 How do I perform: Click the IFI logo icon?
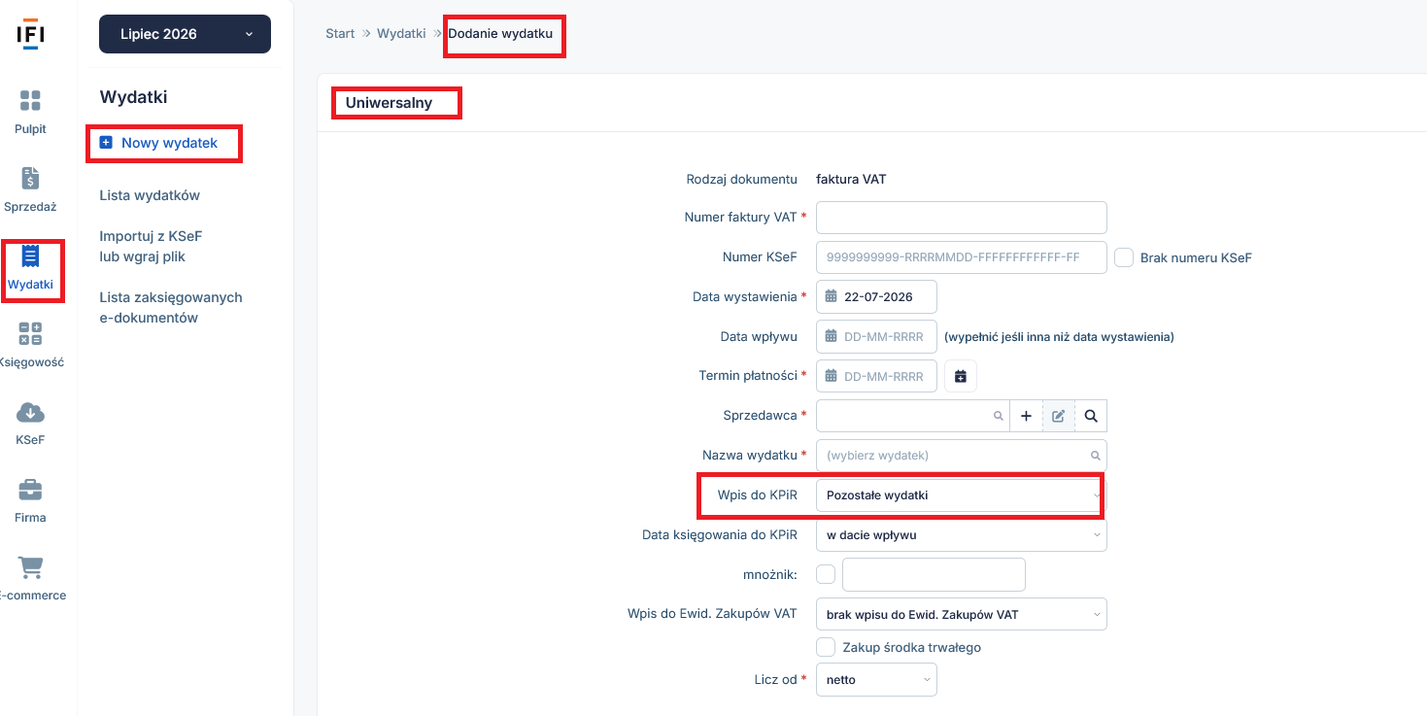[30, 32]
